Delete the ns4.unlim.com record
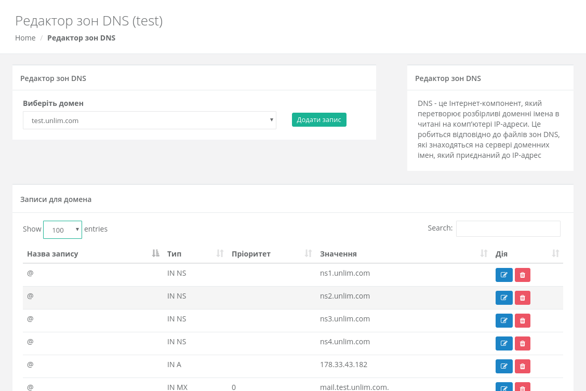 pos(522,344)
